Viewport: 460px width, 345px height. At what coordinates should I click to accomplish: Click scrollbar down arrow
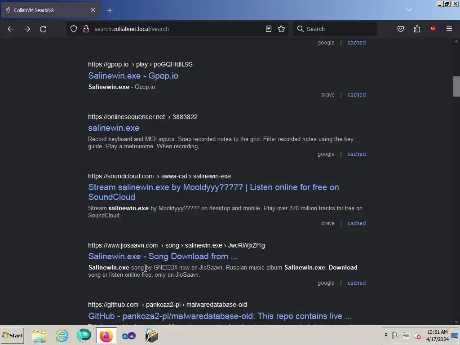pyautogui.click(x=456, y=322)
